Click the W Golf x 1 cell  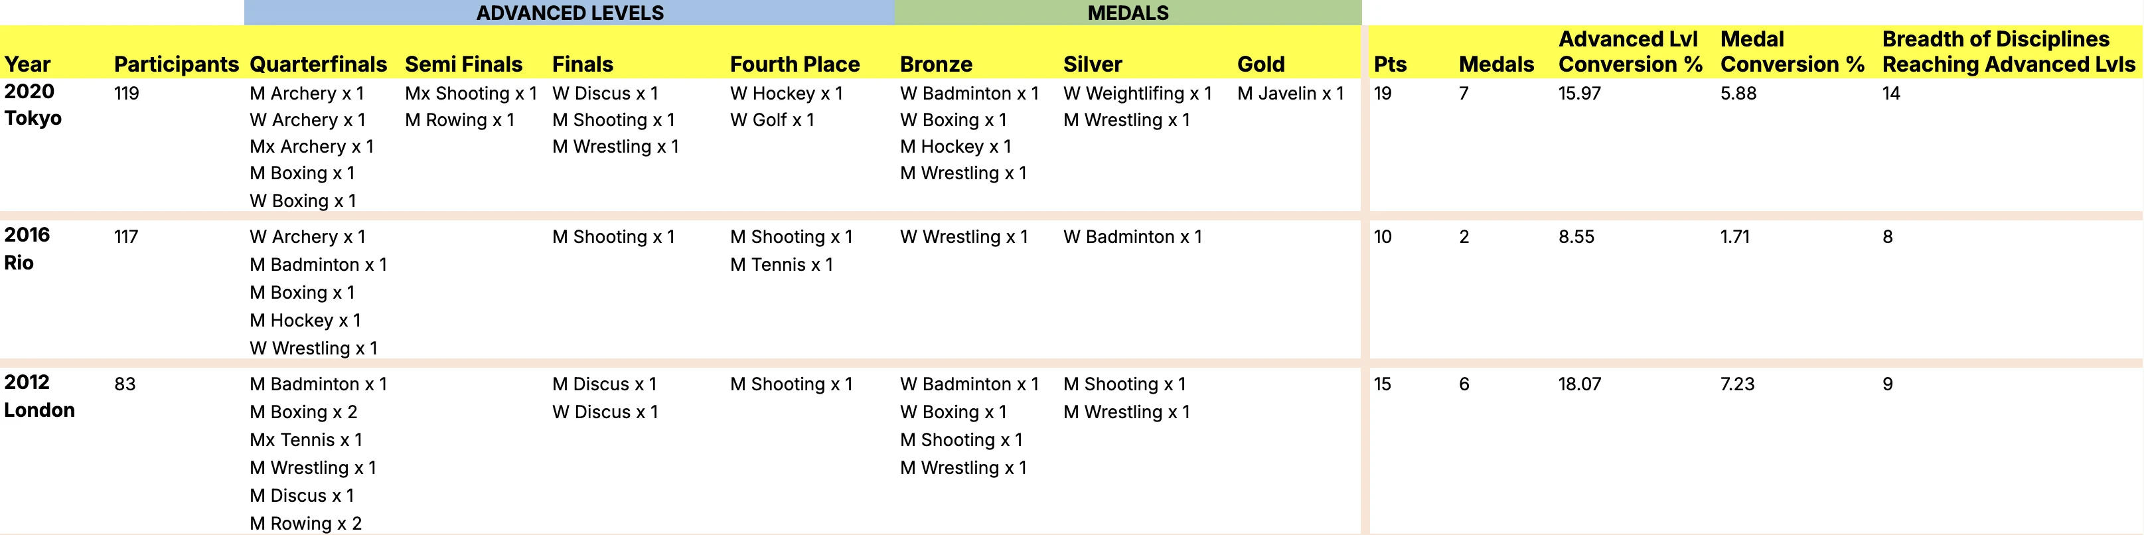pos(773,120)
